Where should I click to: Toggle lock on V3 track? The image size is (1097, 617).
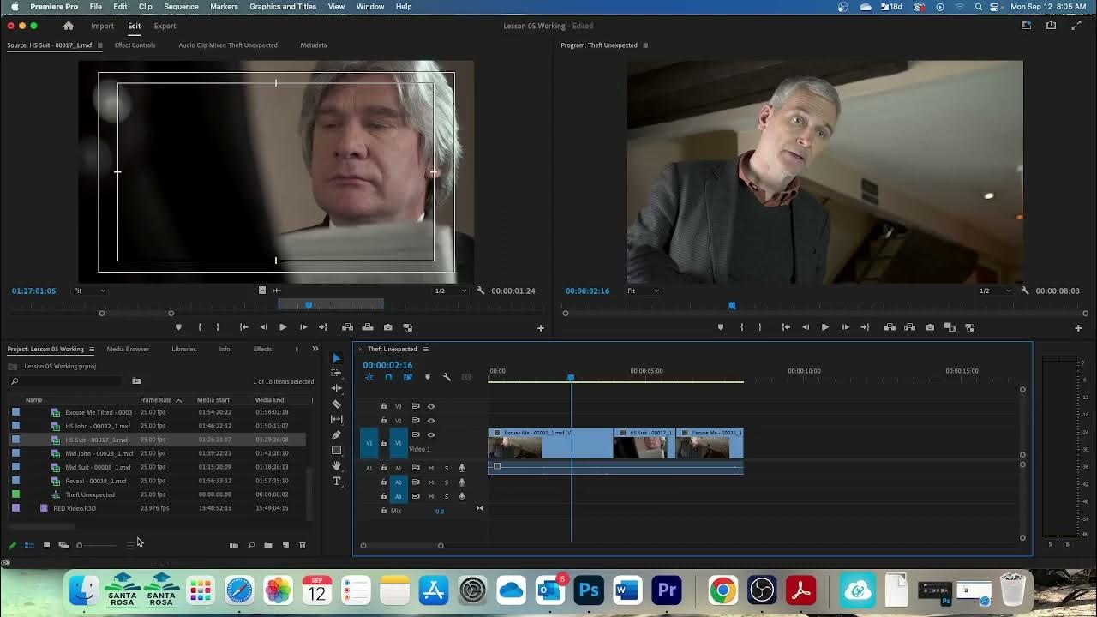coord(384,406)
